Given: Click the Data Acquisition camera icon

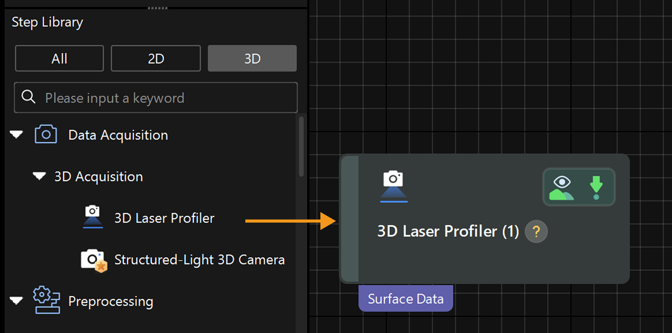Looking at the screenshot, I should tap(46, 134).
